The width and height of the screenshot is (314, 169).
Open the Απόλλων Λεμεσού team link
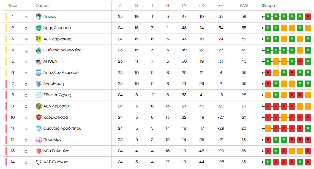click(61, 73)
